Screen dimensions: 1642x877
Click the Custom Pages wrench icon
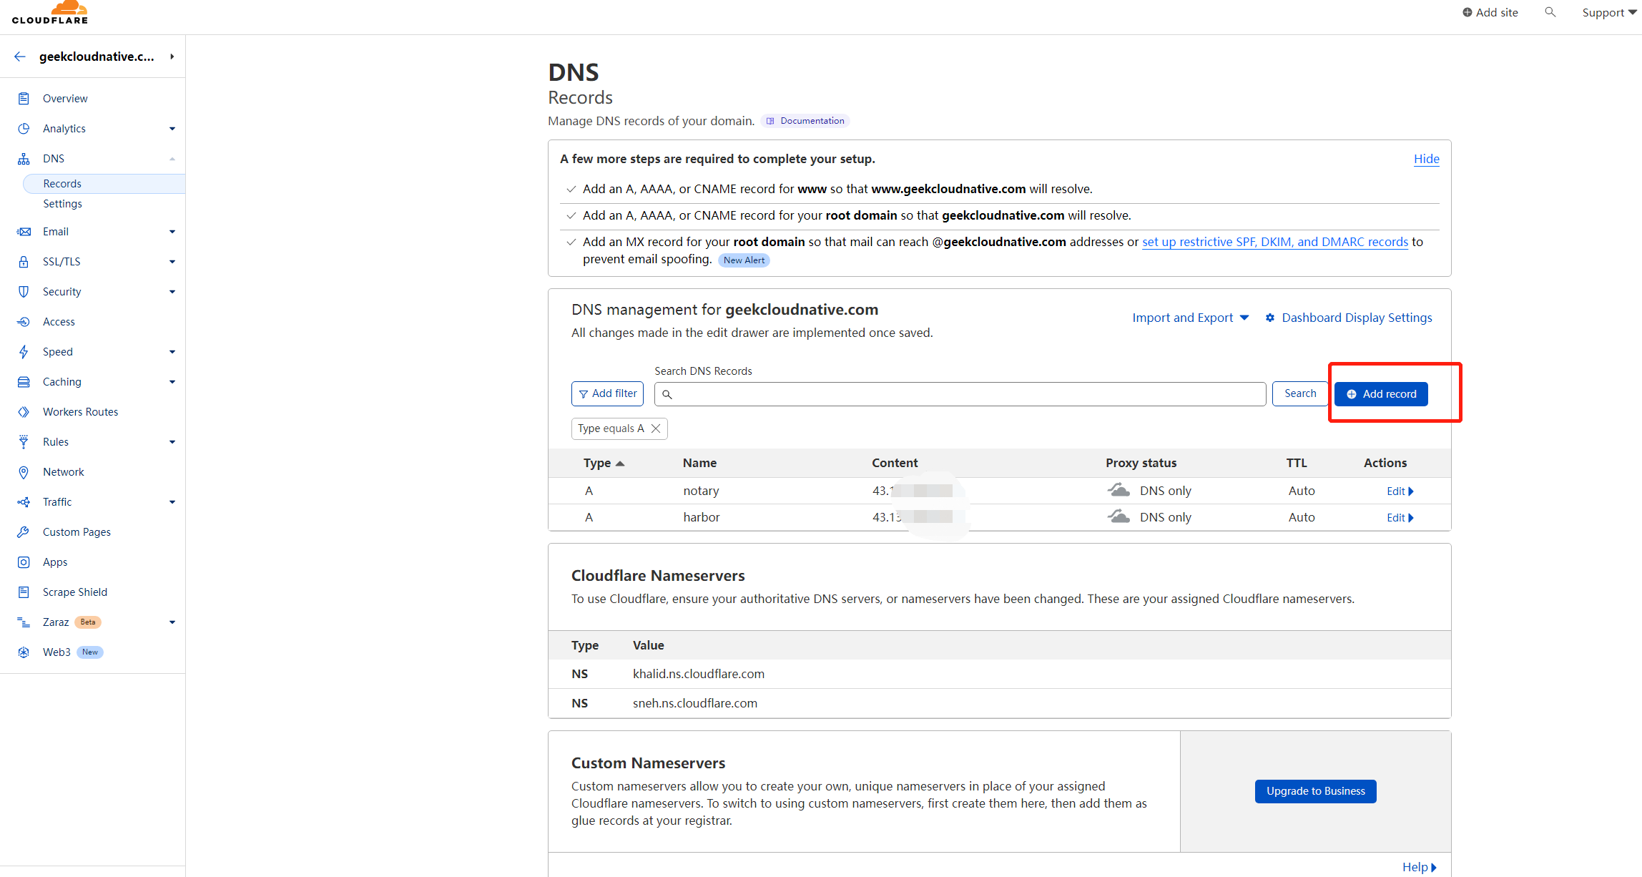[x=24, y=532]
